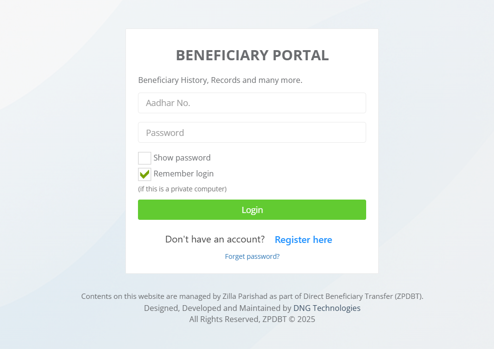Image resolution: width=494 pixels, height=349 pixels.
Task: Enable the Show password checkbox
Action: pos(144,158)
